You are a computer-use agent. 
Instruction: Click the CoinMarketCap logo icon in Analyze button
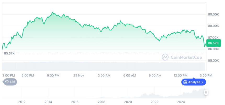point(185,82)
